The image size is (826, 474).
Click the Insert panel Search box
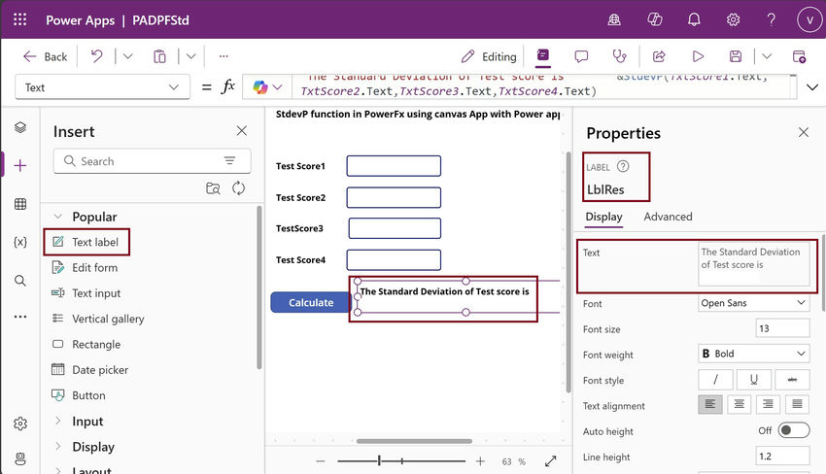[x=152, y=161]
